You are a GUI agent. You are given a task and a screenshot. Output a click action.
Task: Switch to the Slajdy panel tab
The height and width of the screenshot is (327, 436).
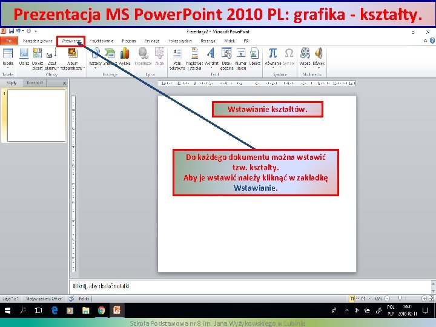click(12, 83)
